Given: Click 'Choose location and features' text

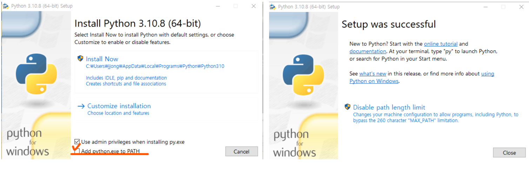Looking at the screenshot, I should point(118,113).
